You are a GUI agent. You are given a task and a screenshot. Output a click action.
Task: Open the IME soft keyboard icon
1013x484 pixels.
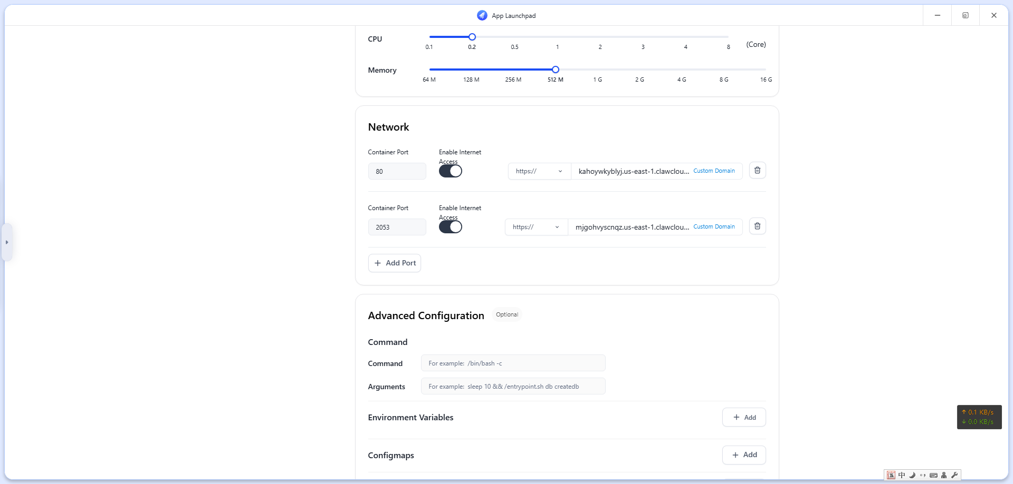(933, 475)
